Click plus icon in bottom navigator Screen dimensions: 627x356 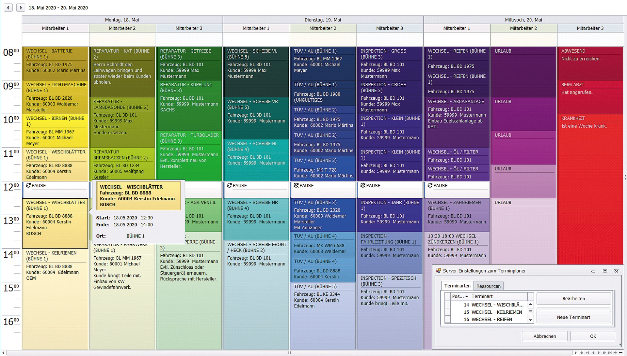pos(615,353)
